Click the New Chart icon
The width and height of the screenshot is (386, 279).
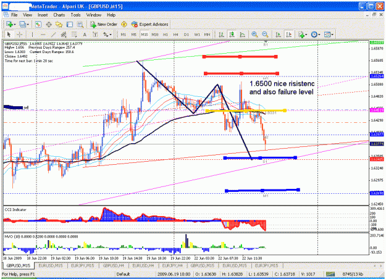(9, 24)
